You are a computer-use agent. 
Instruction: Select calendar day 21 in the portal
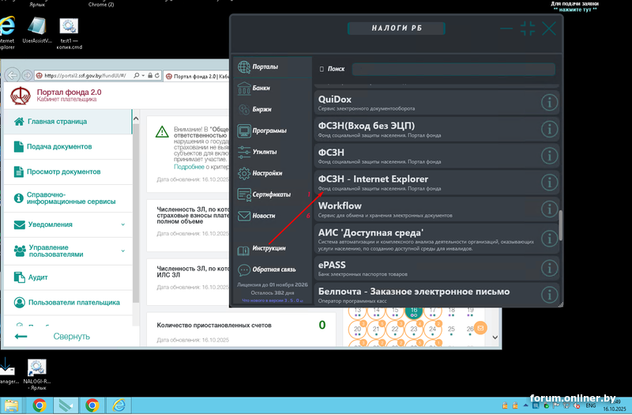coord(376,329)
